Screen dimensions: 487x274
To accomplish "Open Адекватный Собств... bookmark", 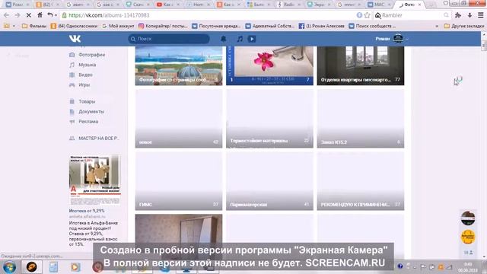I will [269, 26].
